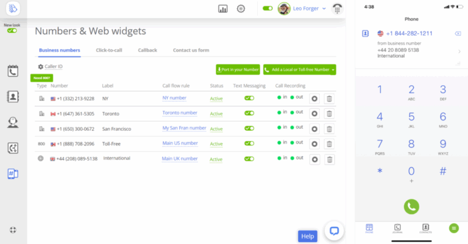
Task: Clear dialed number with backspace icon
Action: pos(458,33)
